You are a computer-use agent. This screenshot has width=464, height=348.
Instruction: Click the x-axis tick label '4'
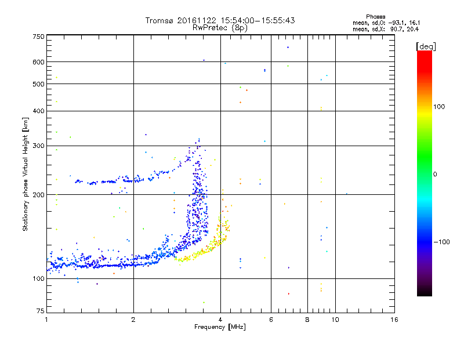pyautogui.click(x=220, y=320)
